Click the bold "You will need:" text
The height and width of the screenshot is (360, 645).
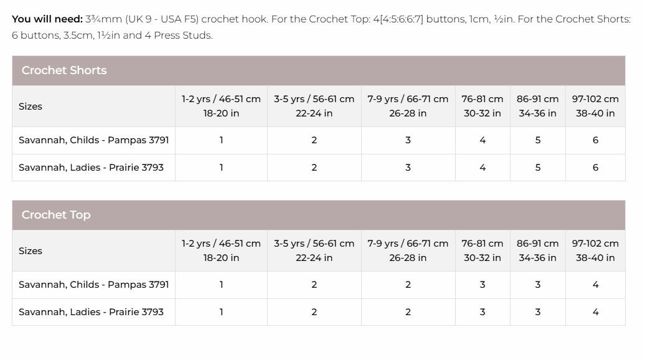click(47, 19)
